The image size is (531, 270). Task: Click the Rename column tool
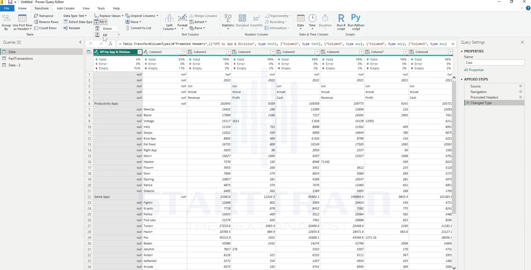[72, 28]
